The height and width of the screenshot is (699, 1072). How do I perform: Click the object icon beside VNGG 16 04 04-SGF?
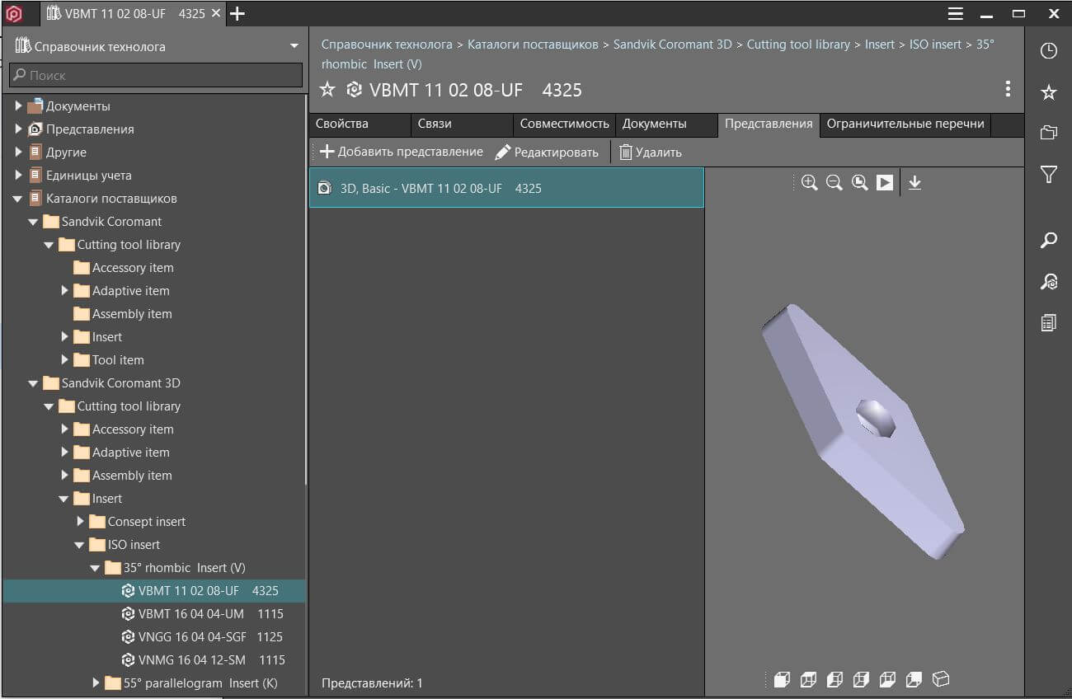click(128, 637)
